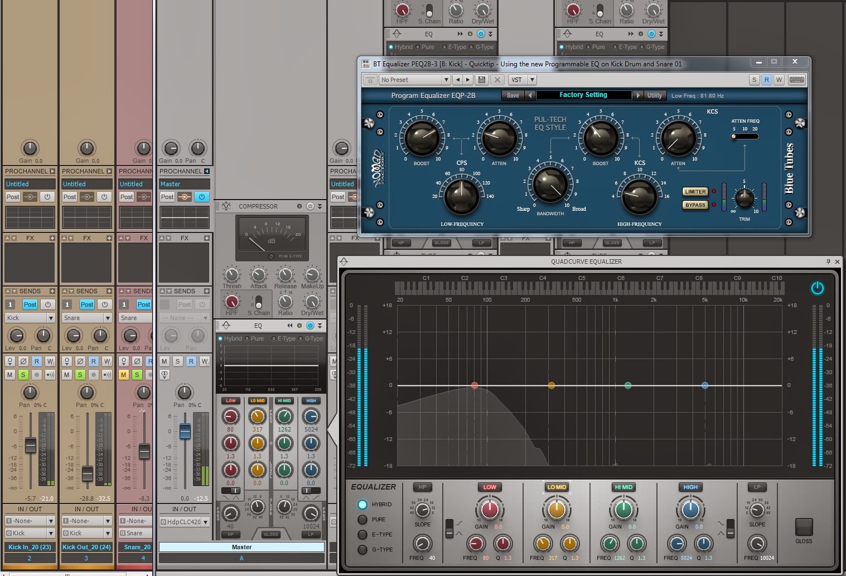Click the Save button on the EQP-2B
Image resolution: width=846 pixels, height=576 pixels.
512,95
